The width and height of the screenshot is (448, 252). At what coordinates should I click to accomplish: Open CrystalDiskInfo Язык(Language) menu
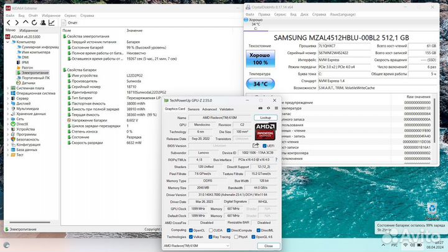(343, 14)
